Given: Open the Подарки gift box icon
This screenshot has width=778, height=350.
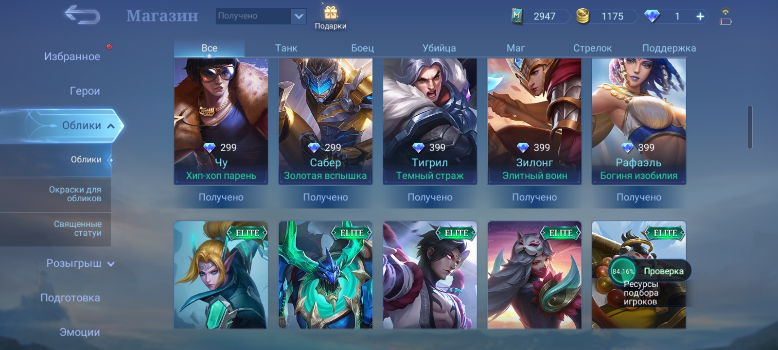Looking at the screenshot, I should 331,12.
